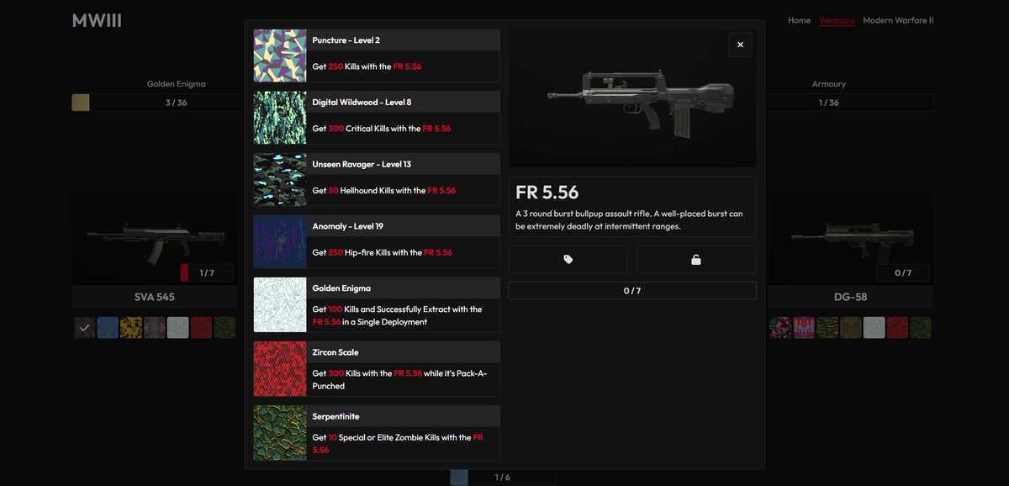The height and width of the screenshot is (486, 1009).
Task: Select the Digital Wildwood camo thumbnail
Action: point(281,118)
